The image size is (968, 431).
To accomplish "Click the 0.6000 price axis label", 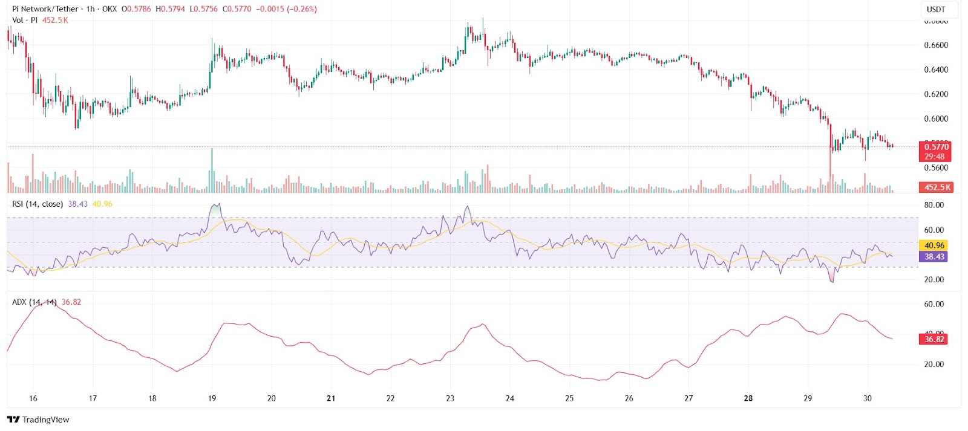I will (935, 119).
